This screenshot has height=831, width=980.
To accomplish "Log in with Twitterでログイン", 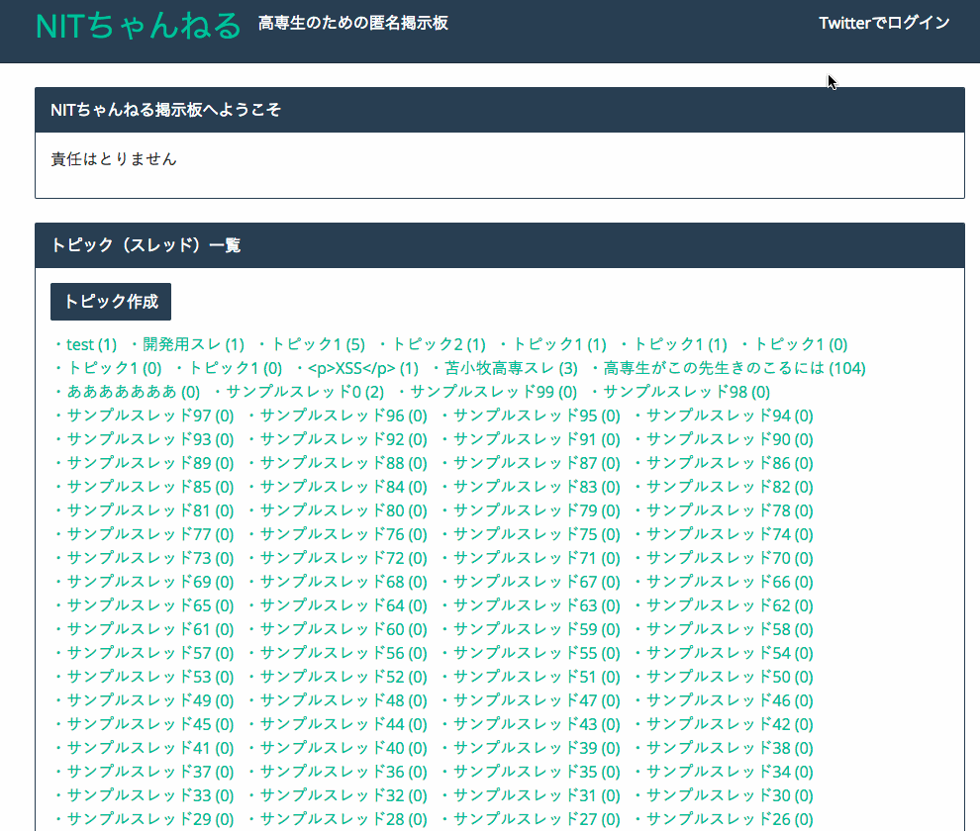I will point(884,23).
